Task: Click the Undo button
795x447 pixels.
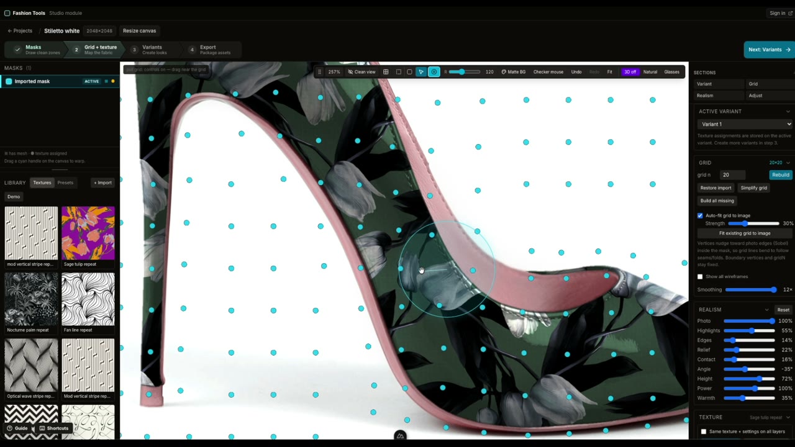Action: (576, 72)
